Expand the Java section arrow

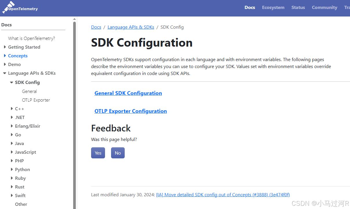12,143
